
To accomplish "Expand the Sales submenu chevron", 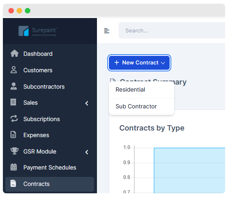I will pyautogui.click(x=87, y=103).
